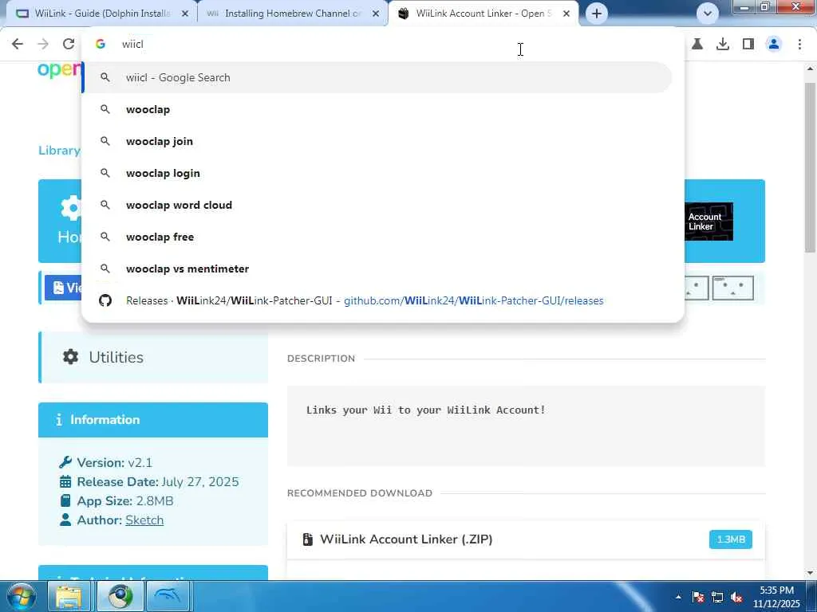Open the Windows Start button
817x612 pixels.
(x=21, y=596)
